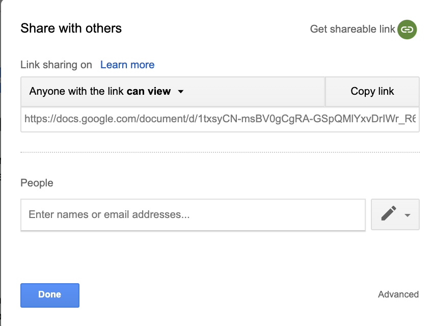Click the "People" section label
The height and width of the screenshot is (326, 433).
(37, 182)
